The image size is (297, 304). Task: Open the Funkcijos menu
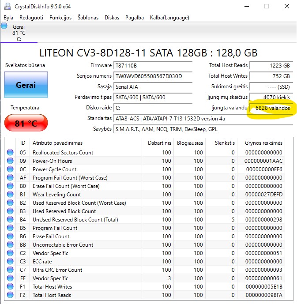point(60,18)
